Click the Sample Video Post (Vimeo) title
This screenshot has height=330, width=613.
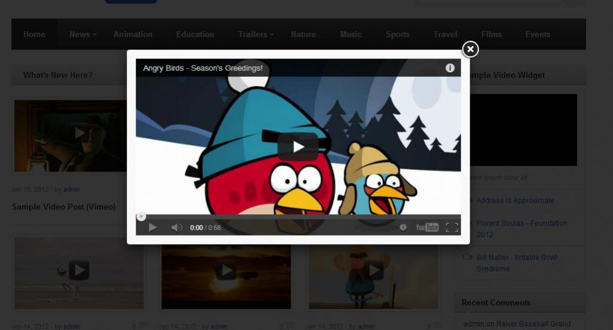(64, 207)
